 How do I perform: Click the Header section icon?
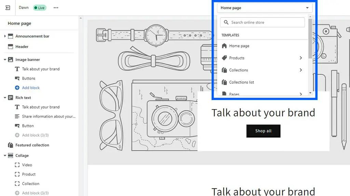pyautogui.click(x=10, y=47)
